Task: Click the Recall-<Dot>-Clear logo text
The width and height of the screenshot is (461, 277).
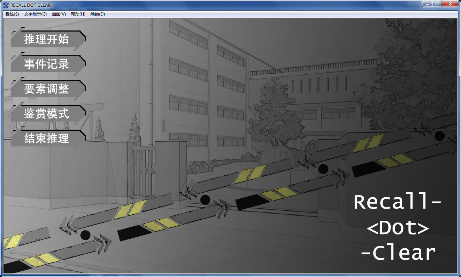Action: (398, 227)
